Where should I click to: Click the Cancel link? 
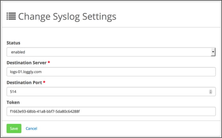(x=31, y=129)
